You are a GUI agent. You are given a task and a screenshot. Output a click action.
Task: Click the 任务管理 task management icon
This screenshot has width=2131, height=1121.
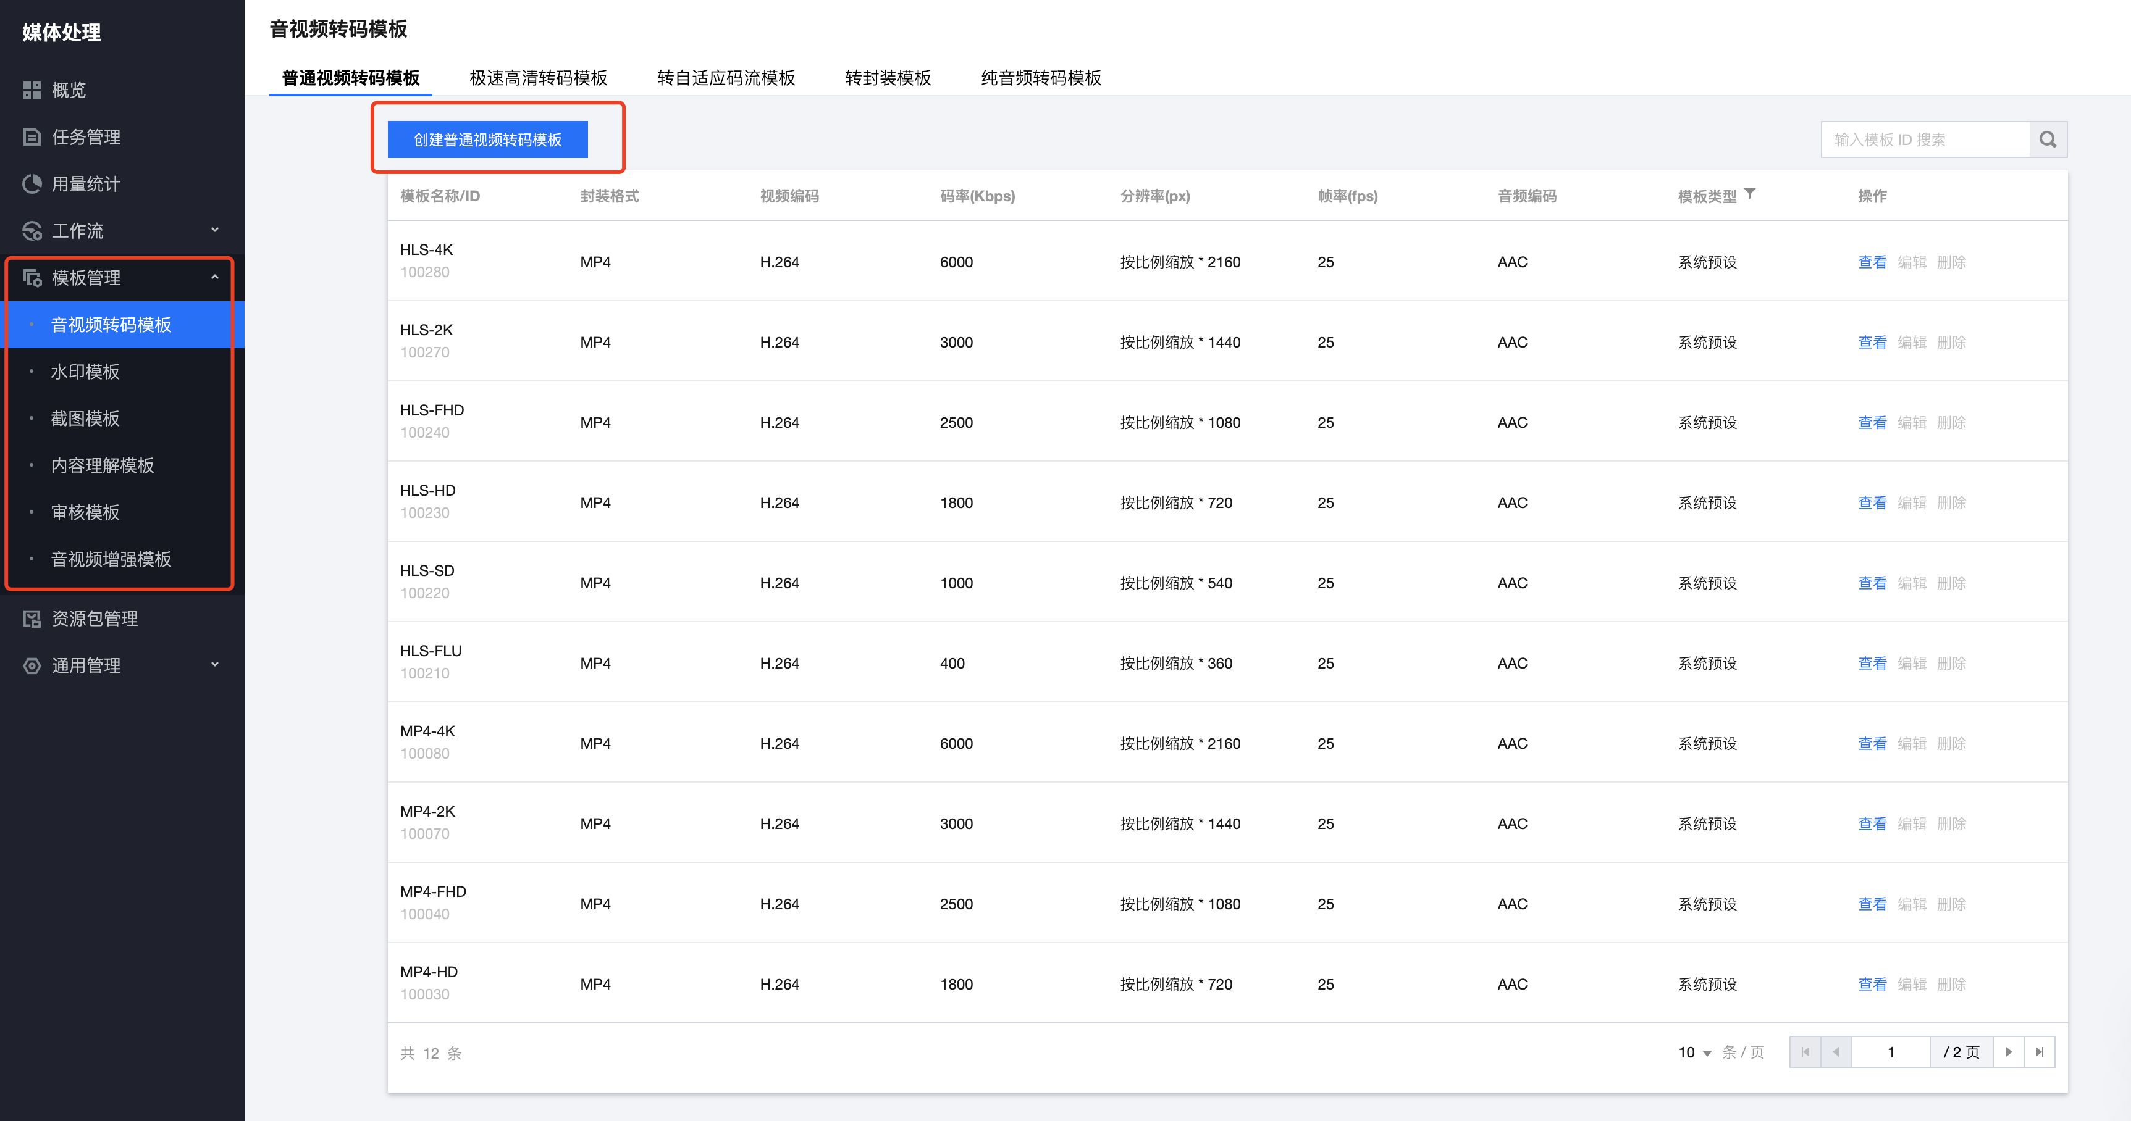(32, 137)
